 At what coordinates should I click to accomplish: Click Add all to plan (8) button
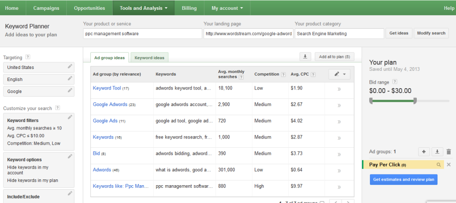click(x=334, y=57)
